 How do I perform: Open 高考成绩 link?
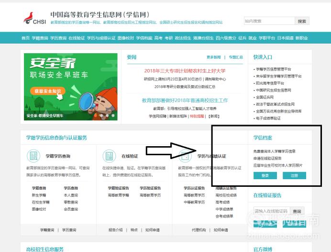[222, 202]
